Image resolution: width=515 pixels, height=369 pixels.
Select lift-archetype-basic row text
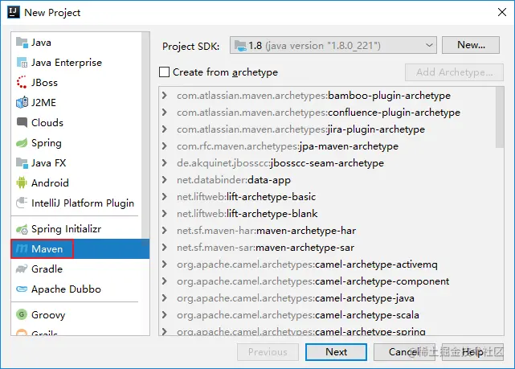pos(246,196)
